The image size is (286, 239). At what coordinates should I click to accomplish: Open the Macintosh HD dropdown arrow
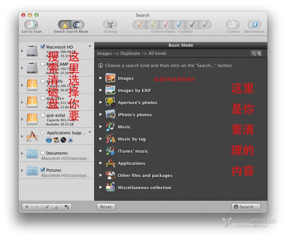click(x=90, y=47)
